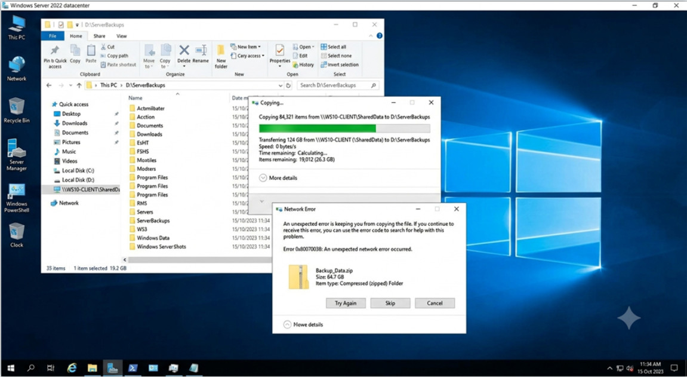This screenshot has height=377, width=687.
Task: Open the Recycle Bin desktop icon
Action: coord(17,111)
